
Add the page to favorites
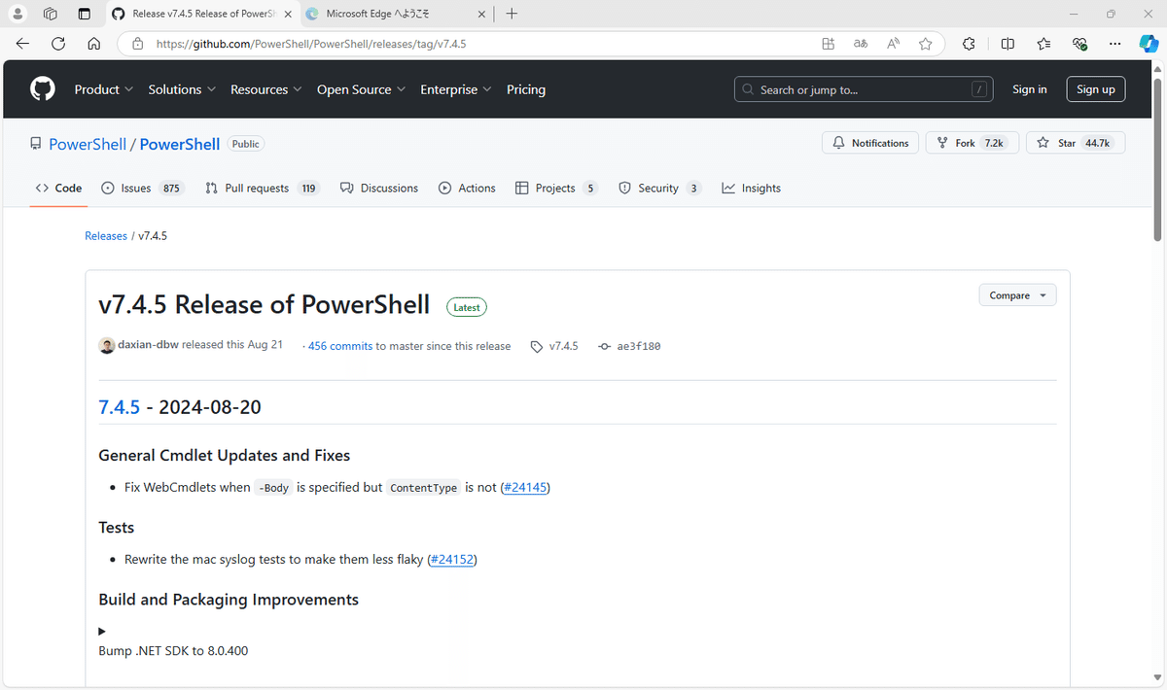(x=925, y=43)
